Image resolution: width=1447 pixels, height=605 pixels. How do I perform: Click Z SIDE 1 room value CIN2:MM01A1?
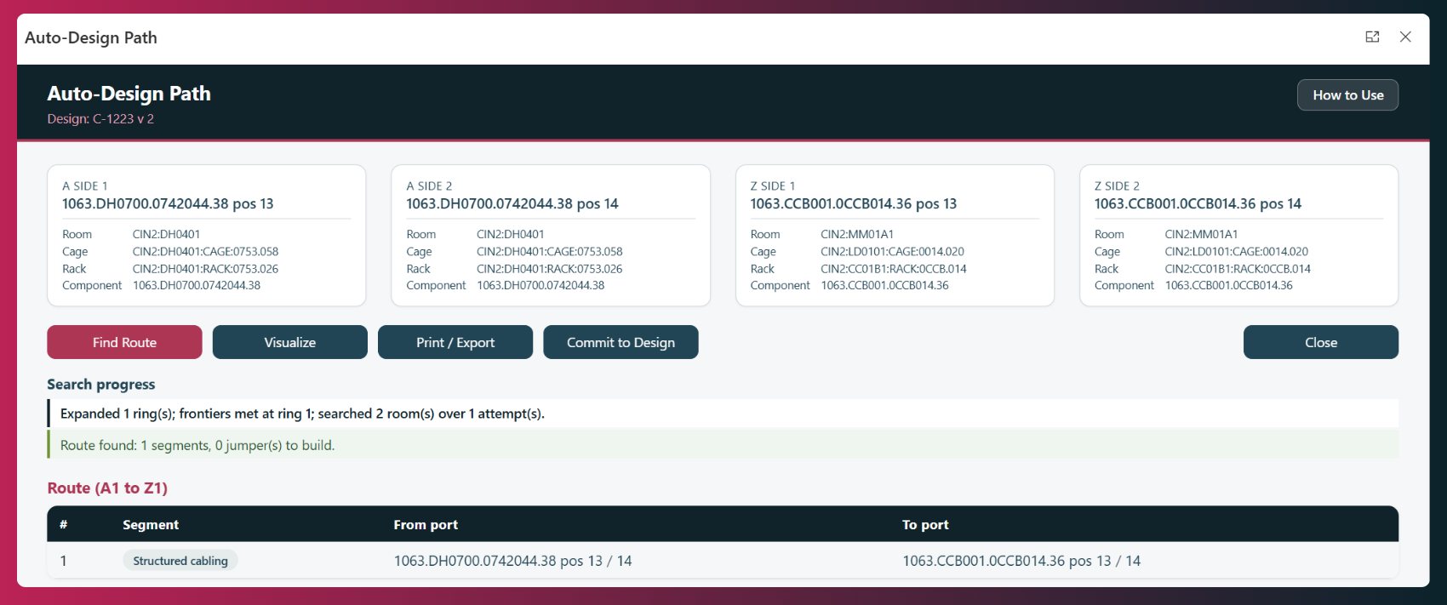click(857, 234)
